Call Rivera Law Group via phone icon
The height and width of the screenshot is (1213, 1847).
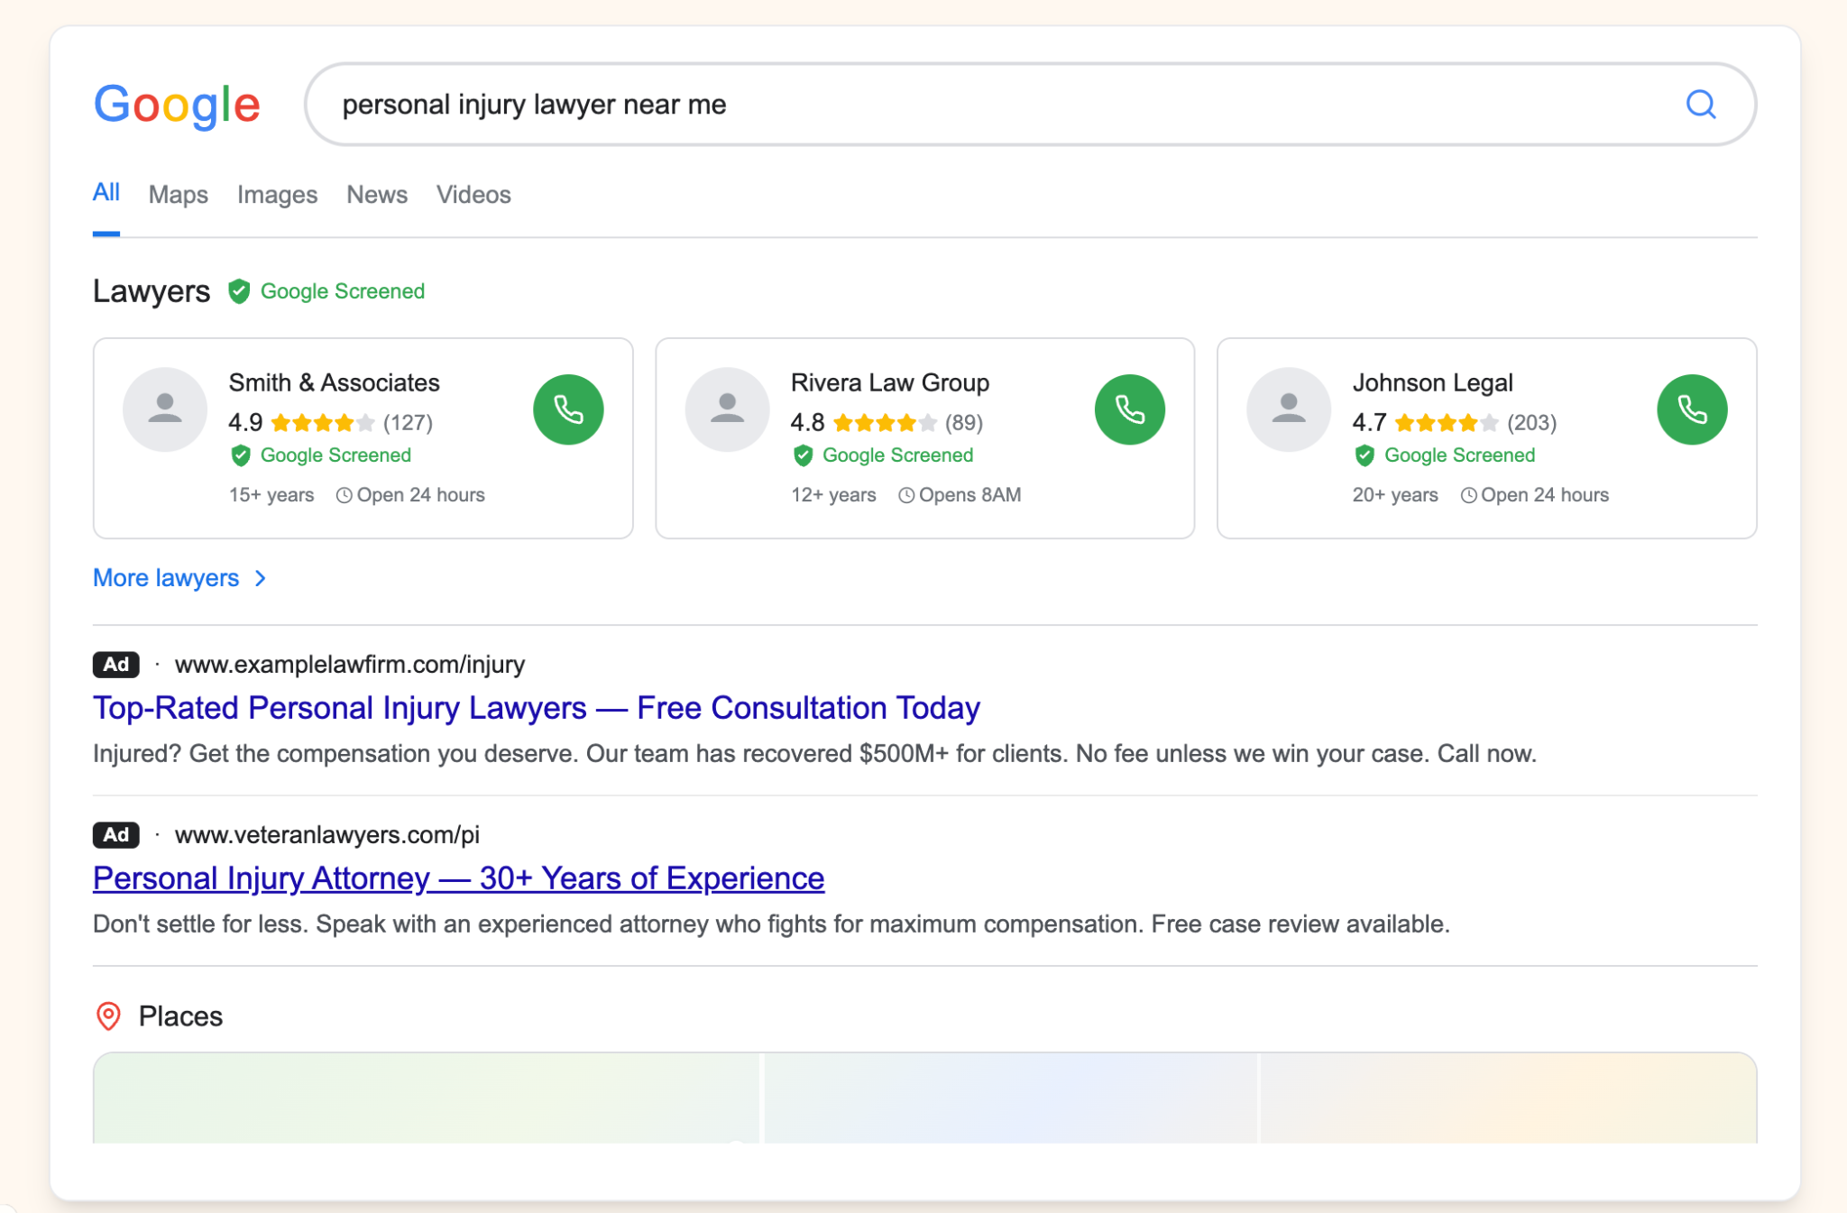[1130, 409]
